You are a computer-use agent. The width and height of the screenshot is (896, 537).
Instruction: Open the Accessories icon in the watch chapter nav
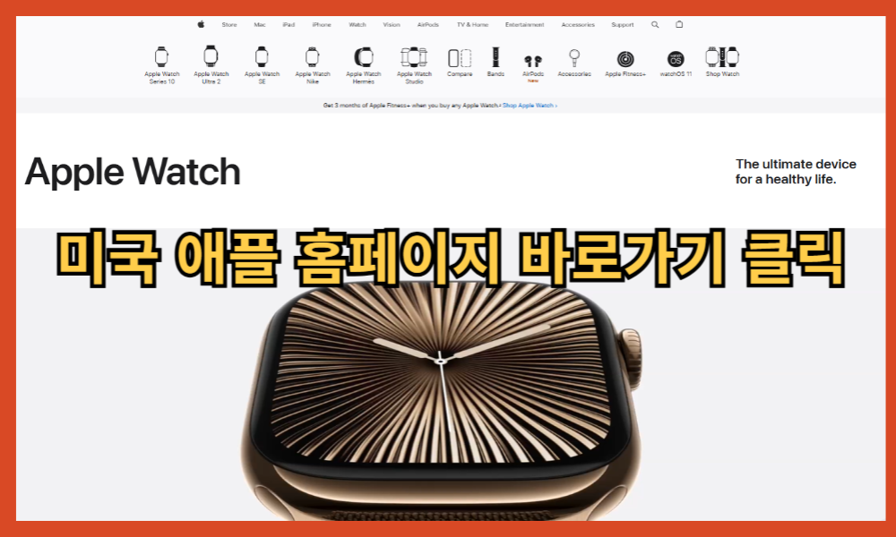574,58
